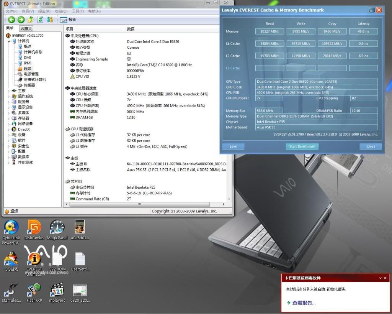Click the Start Benchmark button
The width and height of the screenshot is (392, 314).
pyautogui.click(x=302, y=146)
